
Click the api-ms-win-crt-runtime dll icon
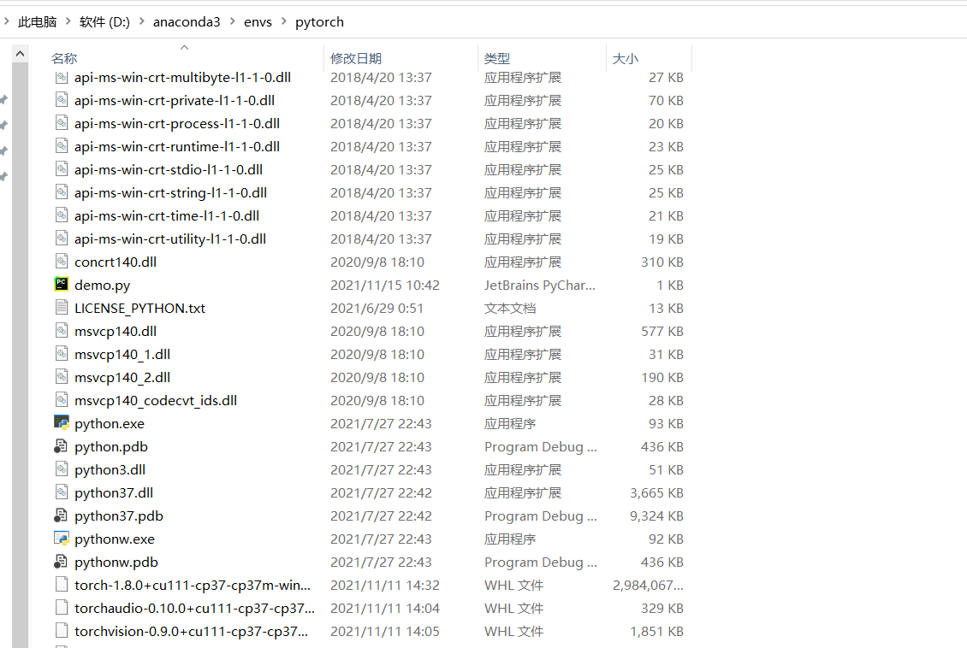point(61,145)
